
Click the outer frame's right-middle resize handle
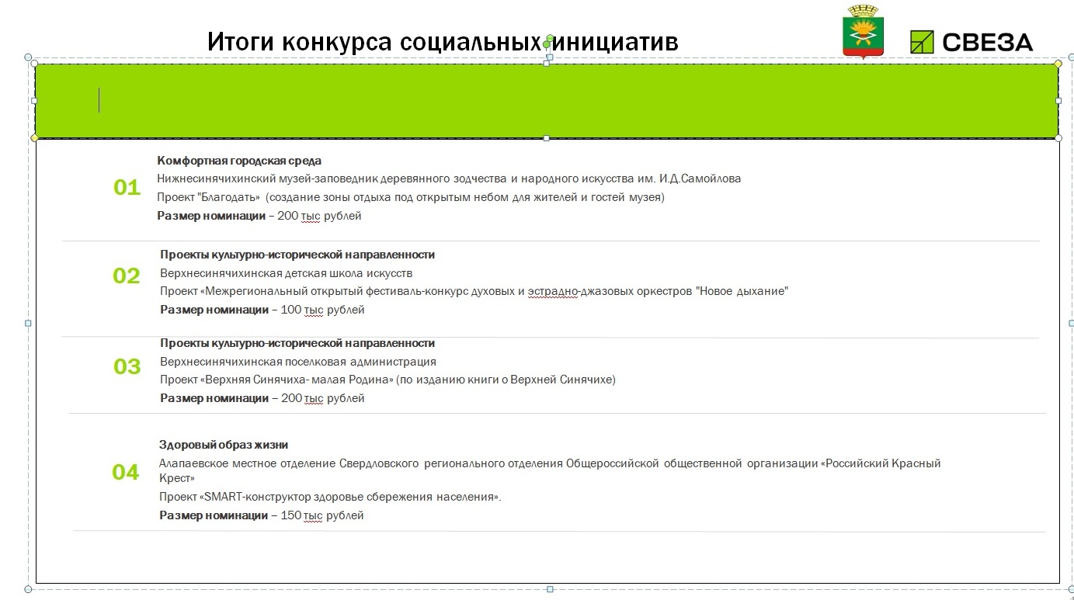(1072, 323)
